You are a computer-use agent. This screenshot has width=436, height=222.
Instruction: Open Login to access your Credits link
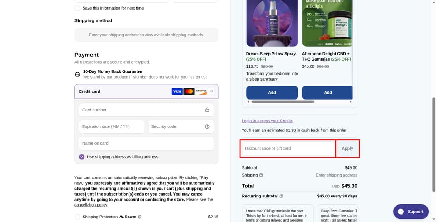coord(267,121)
